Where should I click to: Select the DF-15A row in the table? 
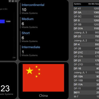86,77
